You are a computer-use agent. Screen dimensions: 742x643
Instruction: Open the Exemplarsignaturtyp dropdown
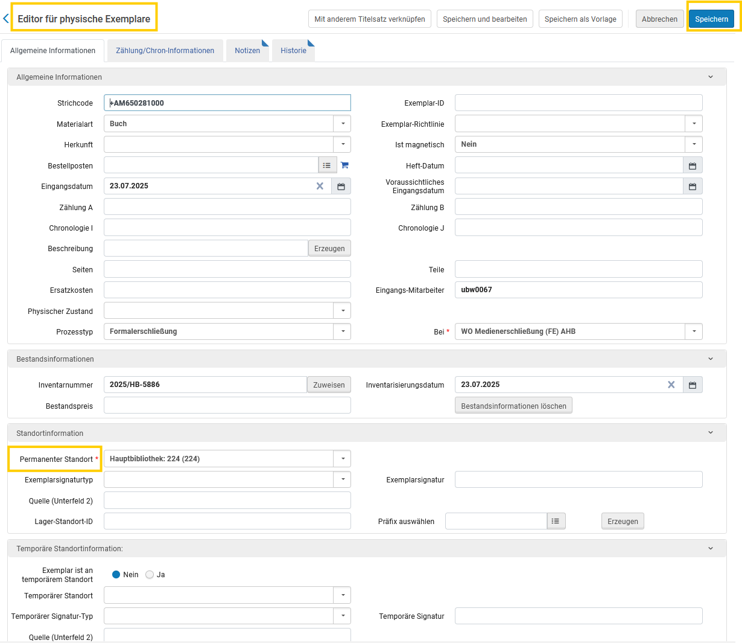[342, 479]
